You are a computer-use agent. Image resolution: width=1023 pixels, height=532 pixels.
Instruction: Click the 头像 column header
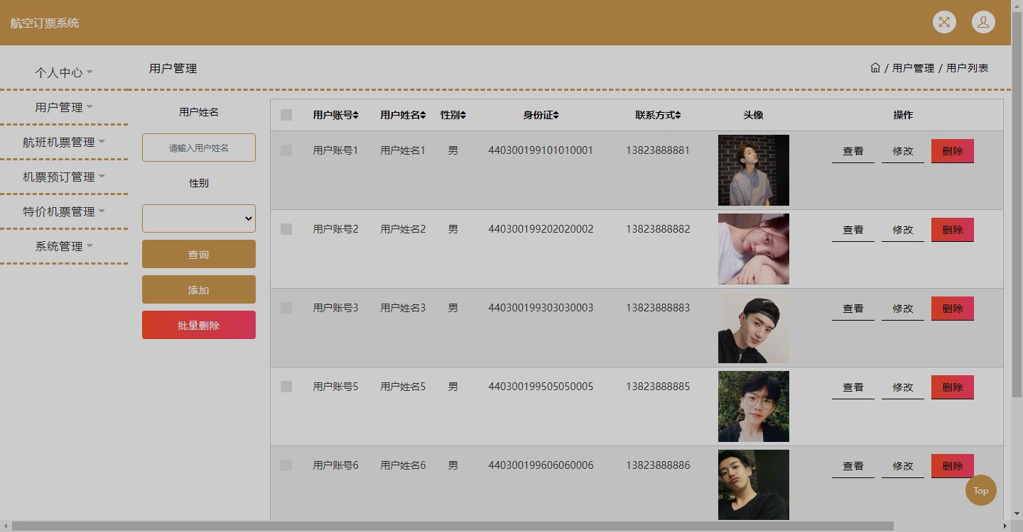pyautogui.click(x=754, y=115)
